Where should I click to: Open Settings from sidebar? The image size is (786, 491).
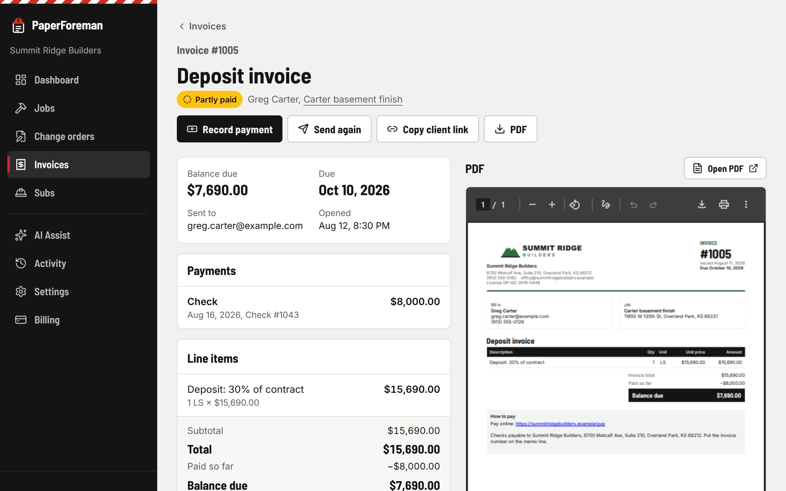click(x=79, y=292)
